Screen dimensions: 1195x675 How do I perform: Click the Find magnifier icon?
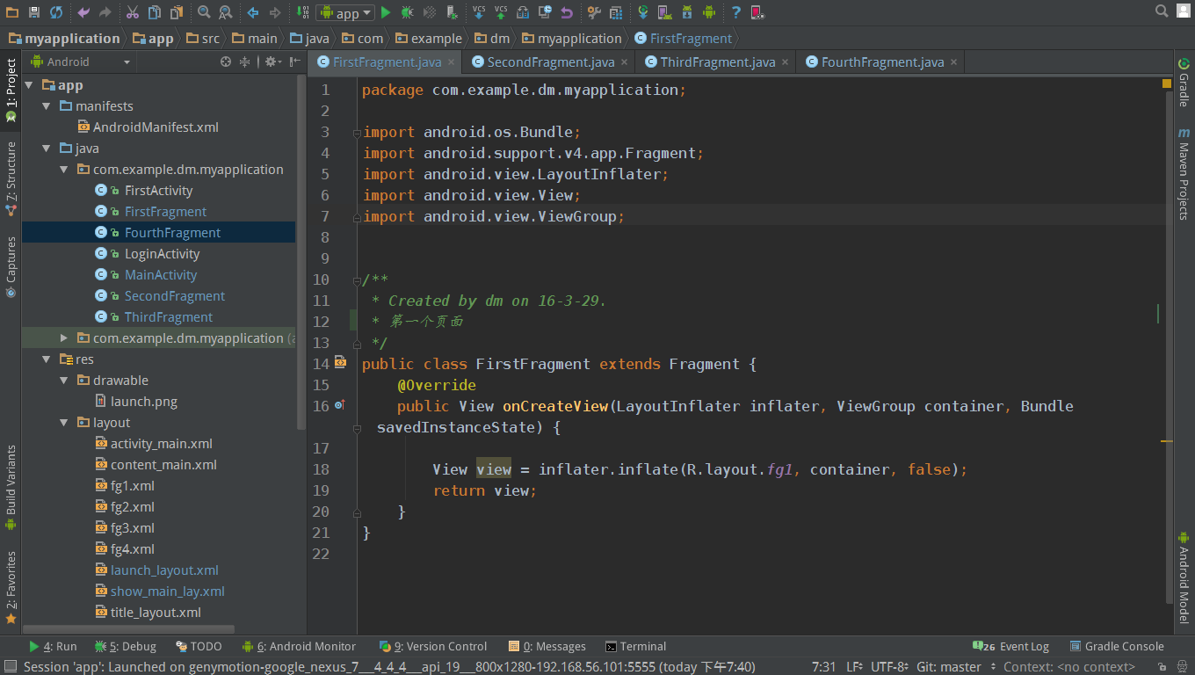click(x=204, y=12)
